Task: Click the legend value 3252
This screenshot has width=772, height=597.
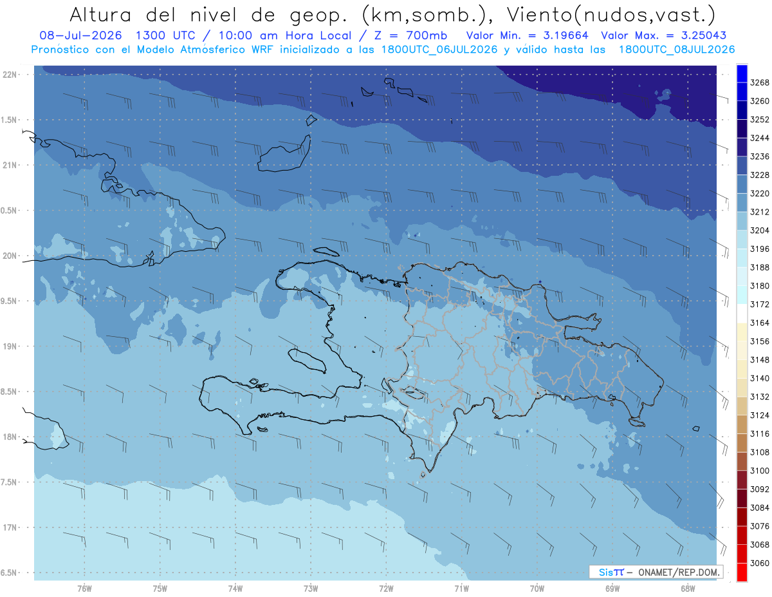Action: click(x=760, y=120)
